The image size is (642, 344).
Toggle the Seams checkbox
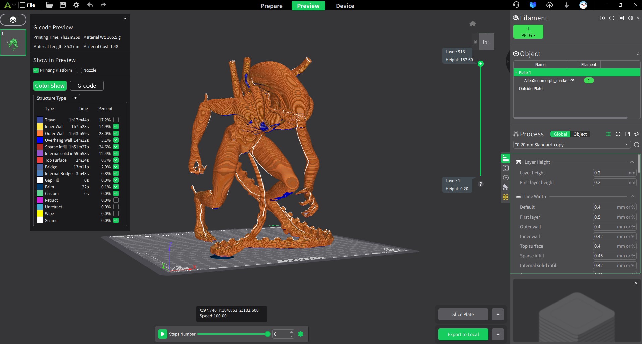pos(116,220)
